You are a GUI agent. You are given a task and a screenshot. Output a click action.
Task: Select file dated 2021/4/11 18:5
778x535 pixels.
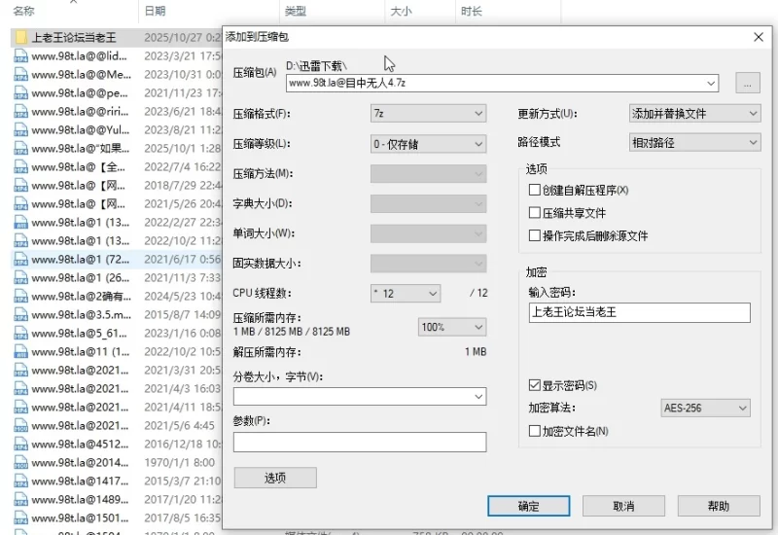point(118,408)
